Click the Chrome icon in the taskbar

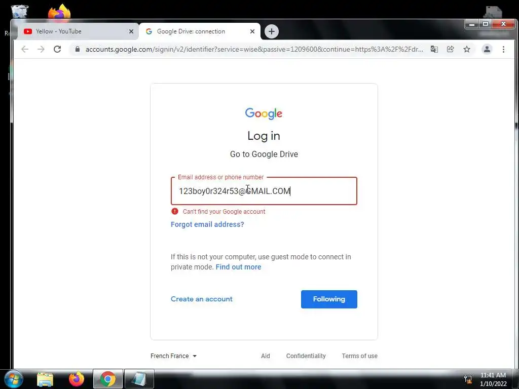[108, 379]
